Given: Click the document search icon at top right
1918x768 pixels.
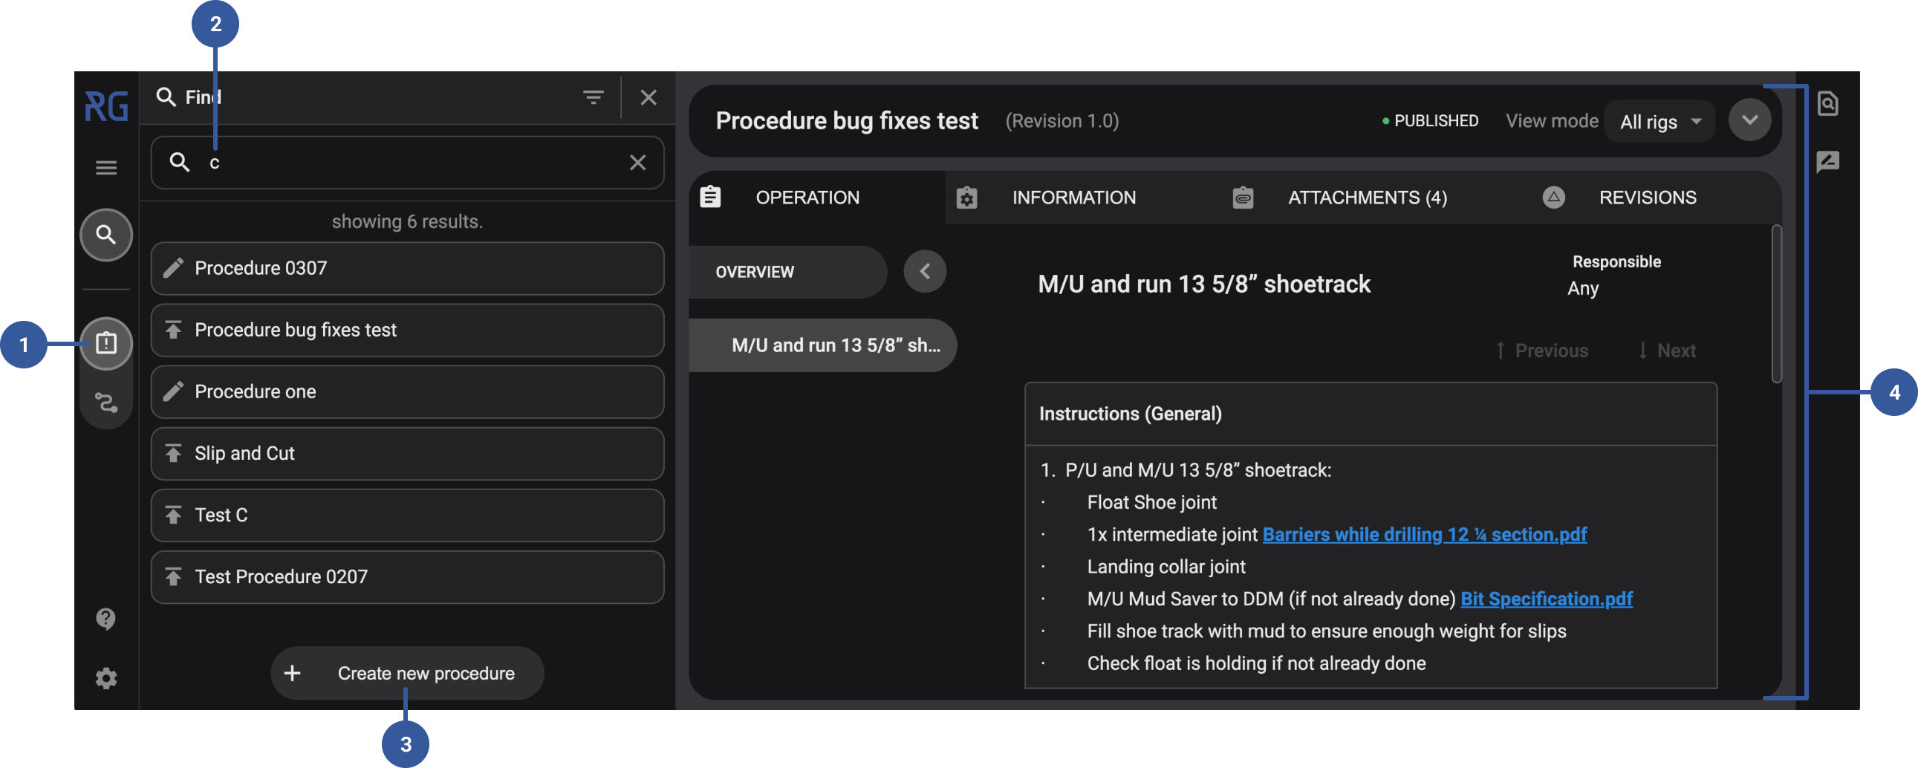Looking at the screenshot, I should (x=1827, y=103).
